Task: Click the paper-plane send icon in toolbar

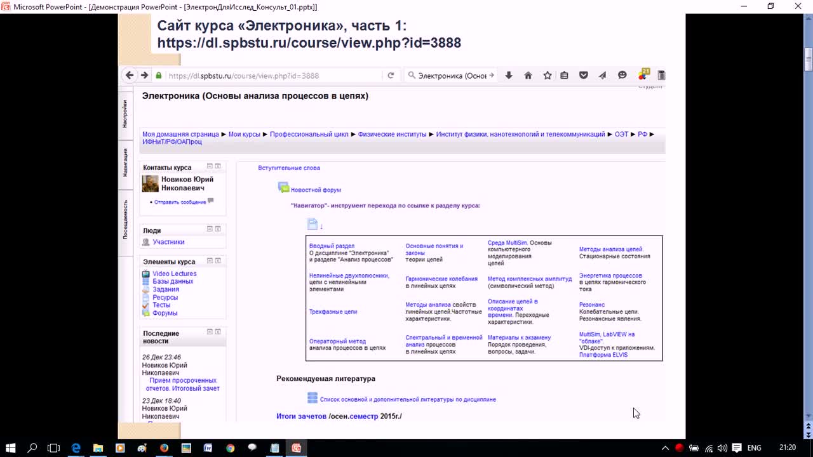Action: (603, 75)
